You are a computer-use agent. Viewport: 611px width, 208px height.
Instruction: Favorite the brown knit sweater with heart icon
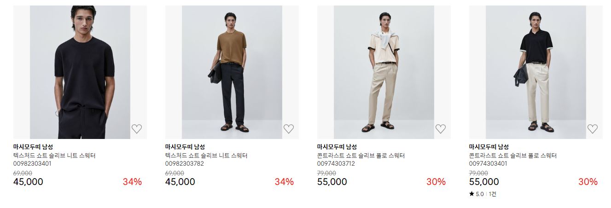click(288, 129)
